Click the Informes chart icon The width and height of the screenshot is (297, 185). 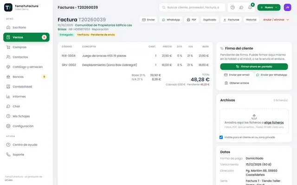[x=8, y=97]
